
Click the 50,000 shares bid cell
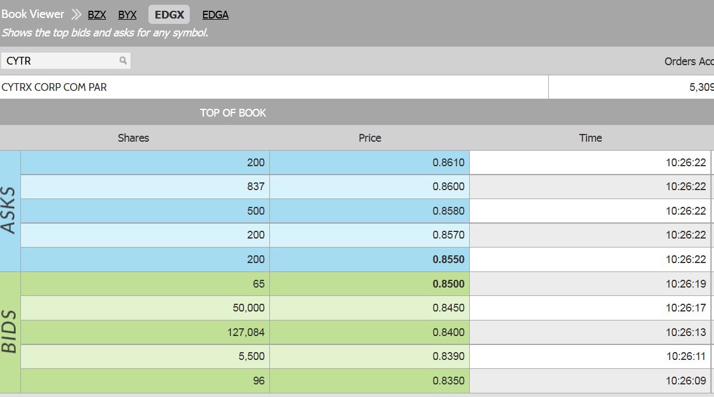coord(248,308)
